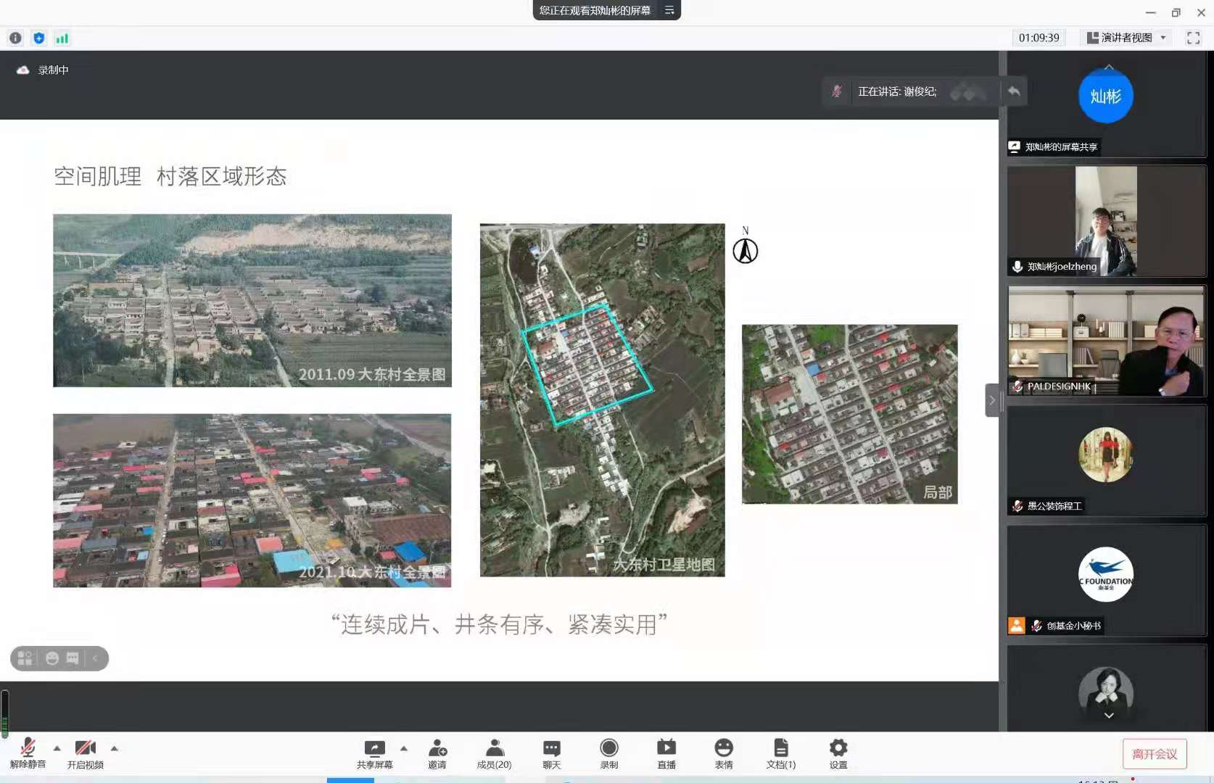Image resolution: width=1214 pixels, height=783 pixels.
Task: Click the 直播 live stream icon
Action: click(x=666, y=749)
